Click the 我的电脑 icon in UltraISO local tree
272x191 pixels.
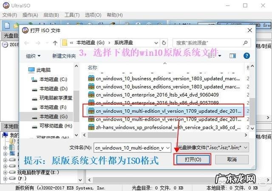5,135
